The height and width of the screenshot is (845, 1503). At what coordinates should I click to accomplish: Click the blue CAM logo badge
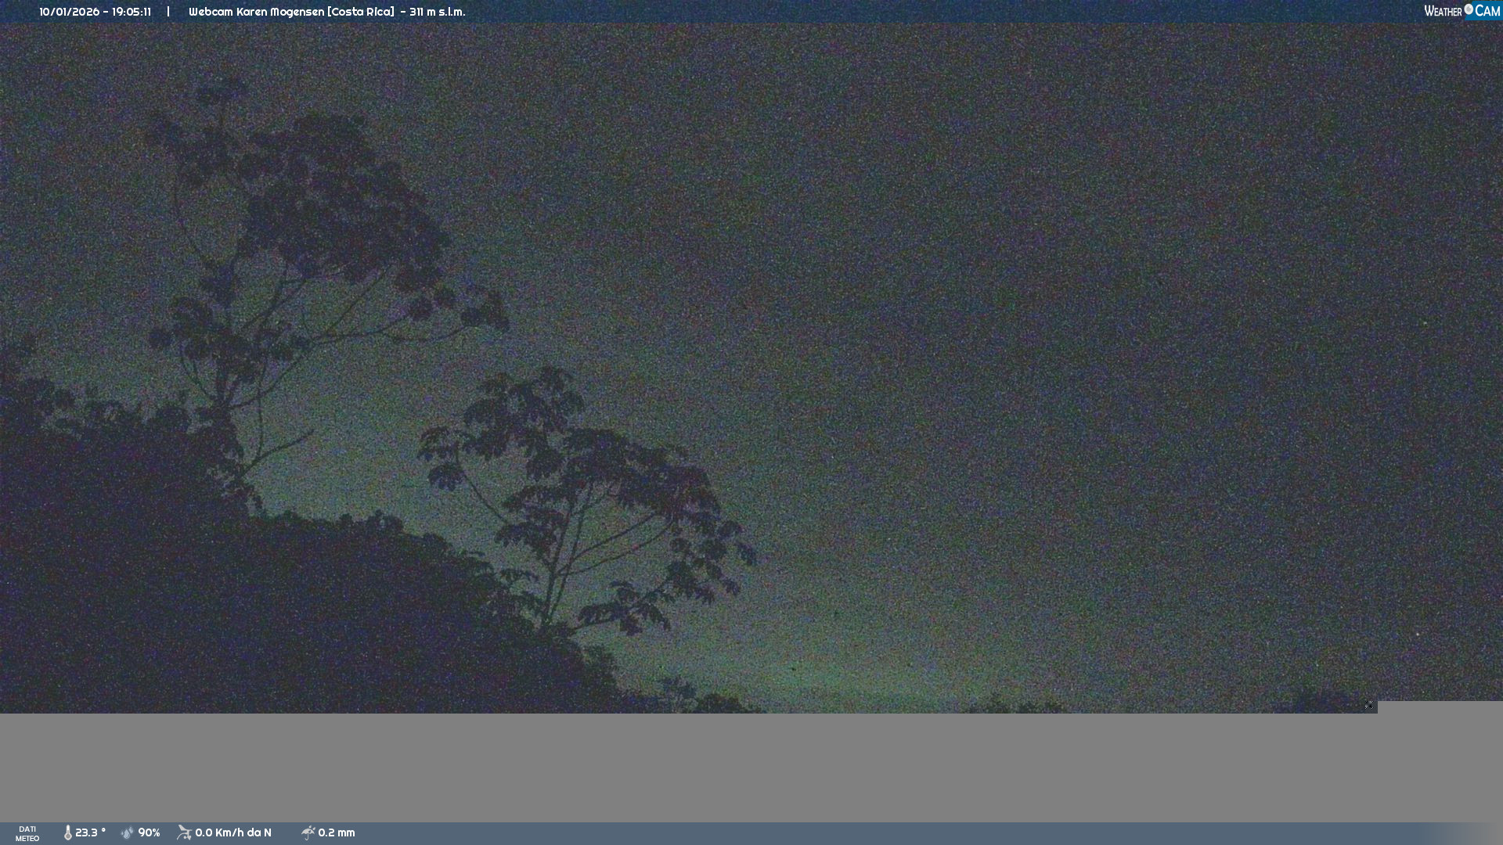1487,11
